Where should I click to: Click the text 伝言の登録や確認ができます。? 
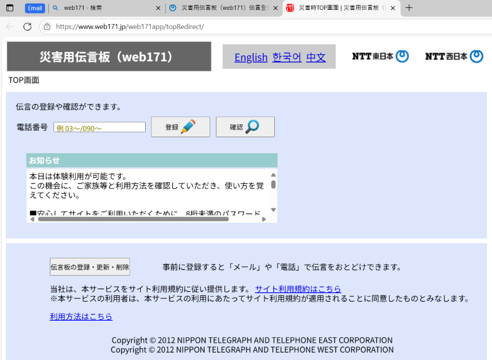click(69, 106)
